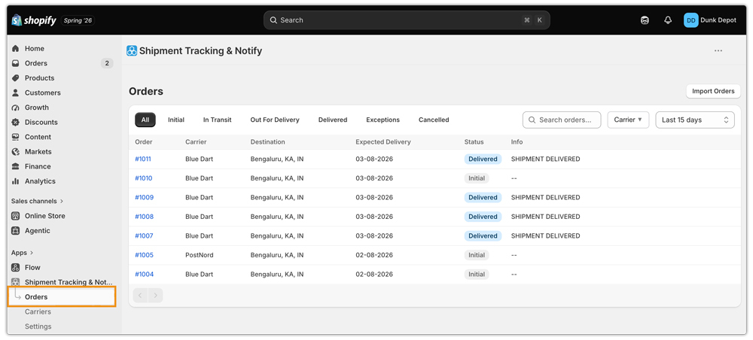Click the Dunk Depot store name
This screenshot has height=340, width=753.
718,20
